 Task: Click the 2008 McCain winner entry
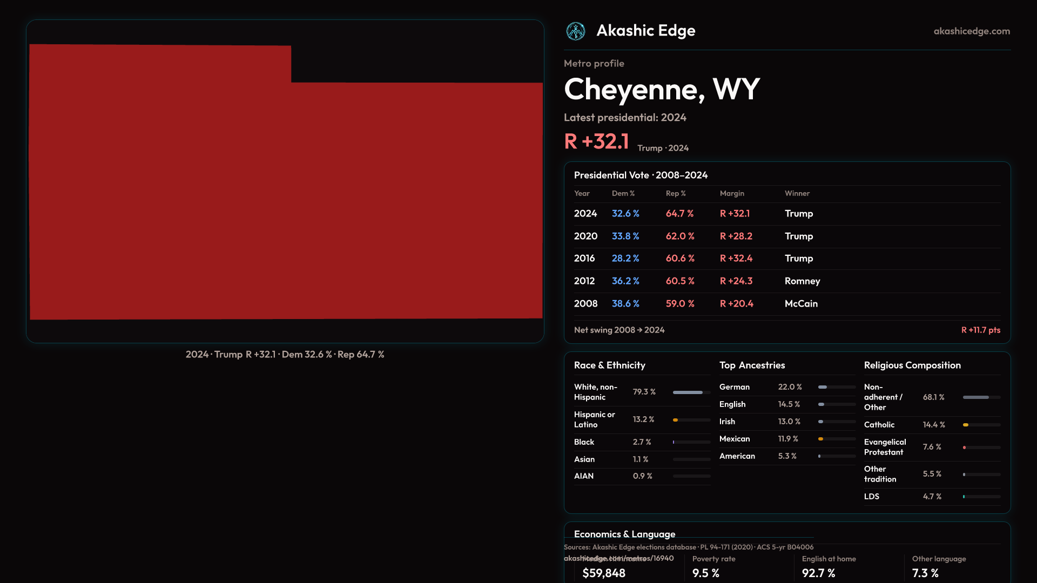pyautogui.click(x=801, y=304)
